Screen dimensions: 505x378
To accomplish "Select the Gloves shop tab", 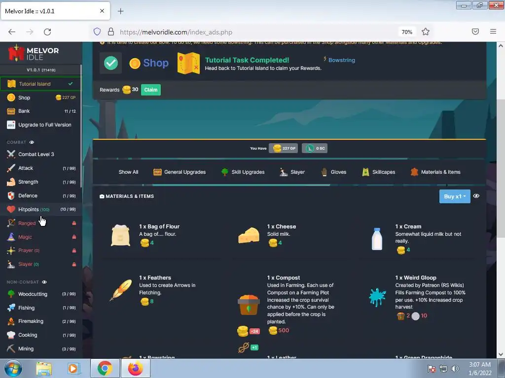I will click(x=333, y=172).
